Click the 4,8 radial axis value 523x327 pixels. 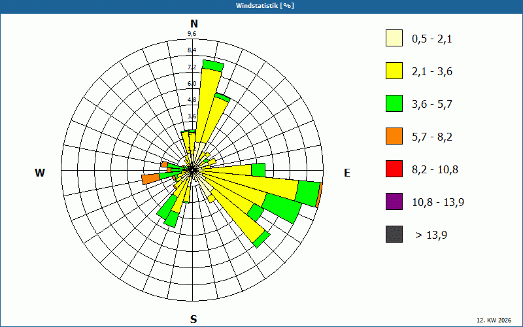[x=192, y=100]
